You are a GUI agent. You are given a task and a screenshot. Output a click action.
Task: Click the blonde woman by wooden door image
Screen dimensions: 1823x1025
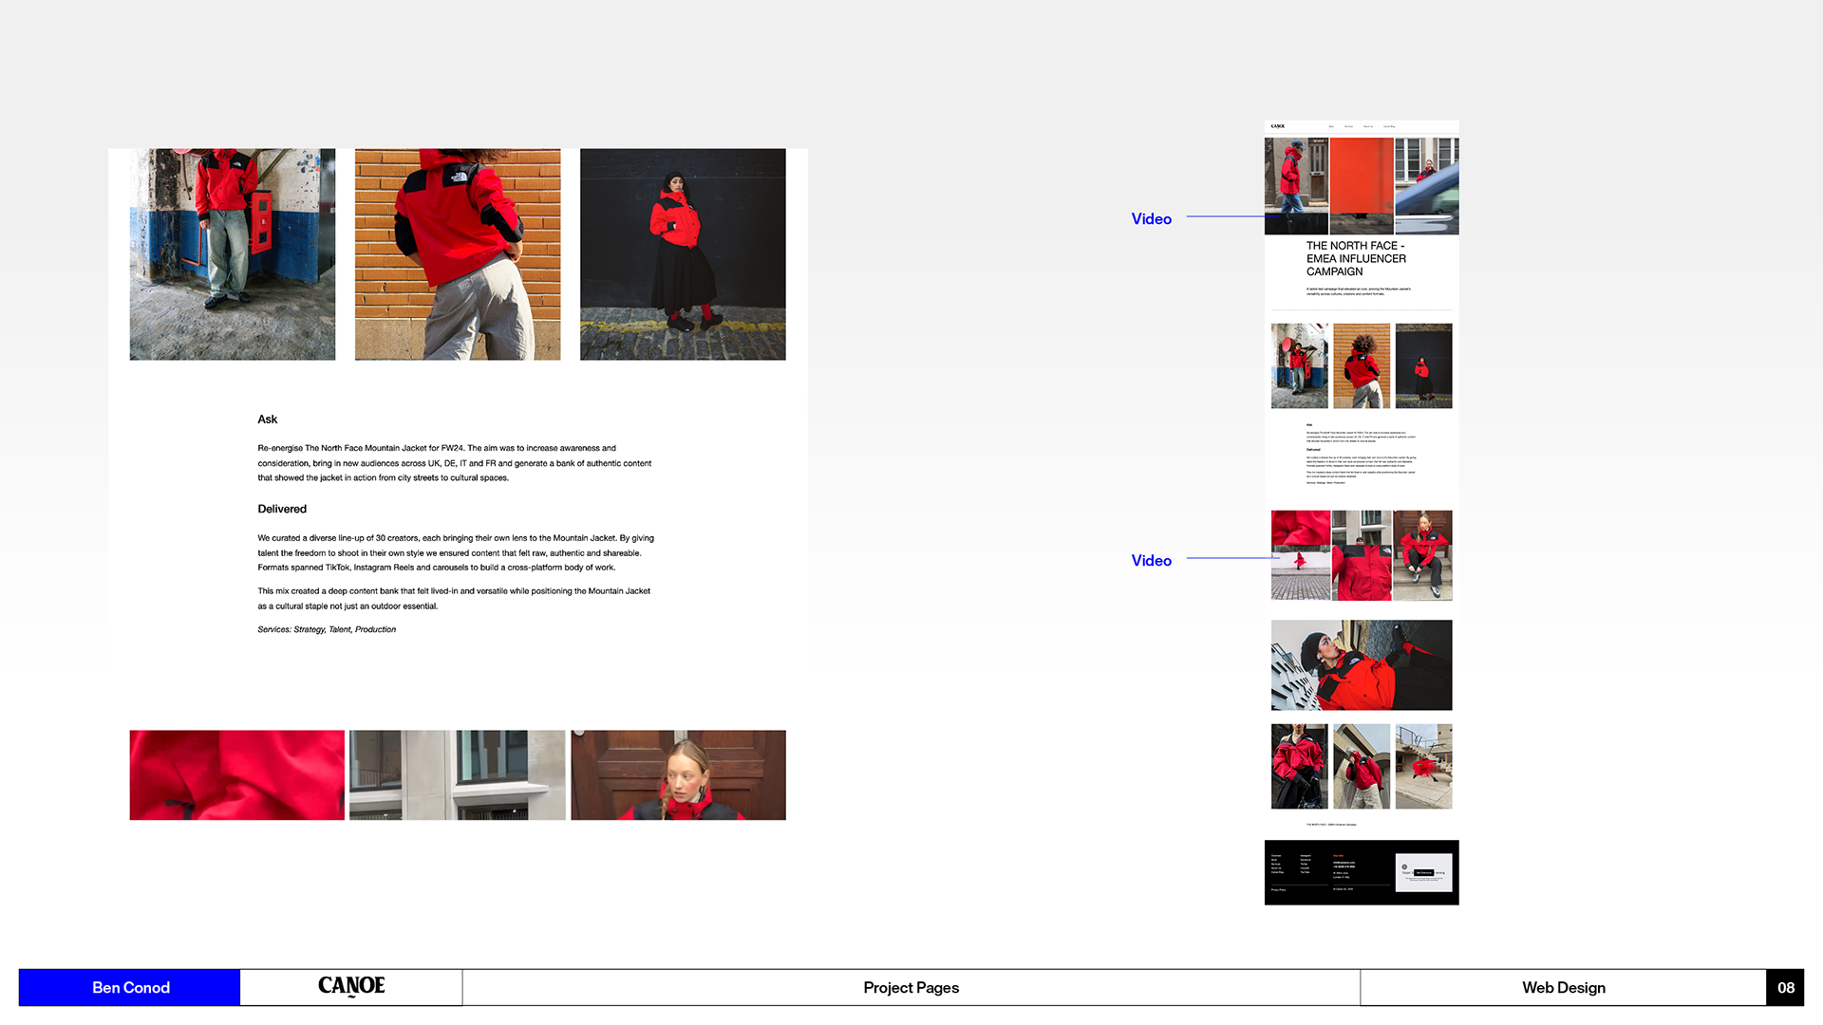[x=678, y=774]
